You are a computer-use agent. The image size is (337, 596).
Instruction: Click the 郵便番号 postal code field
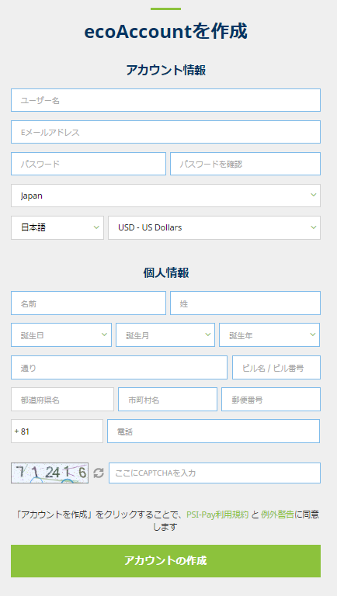point(271,400)
